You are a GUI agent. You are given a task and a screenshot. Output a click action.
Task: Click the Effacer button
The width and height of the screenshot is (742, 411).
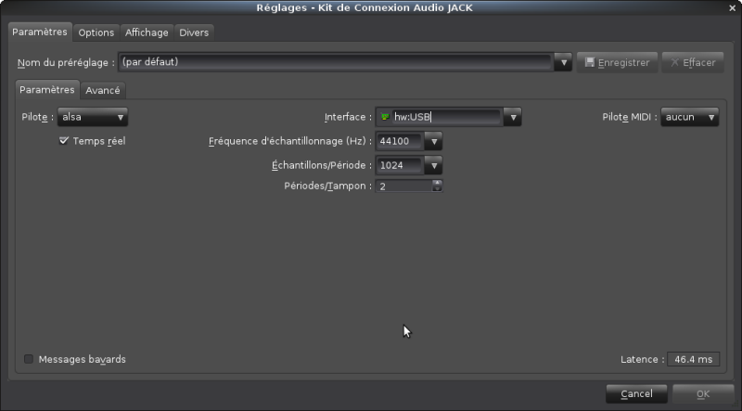(x=693, y=62)
